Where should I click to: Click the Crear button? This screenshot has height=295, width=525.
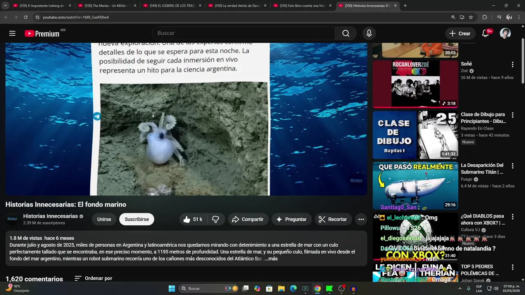(x=460, y=34)
